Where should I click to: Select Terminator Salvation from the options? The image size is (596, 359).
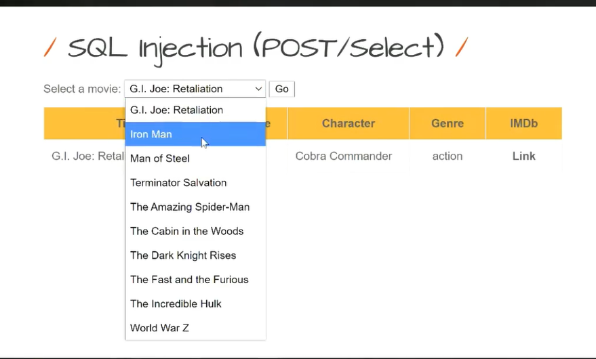coord(178,183)
